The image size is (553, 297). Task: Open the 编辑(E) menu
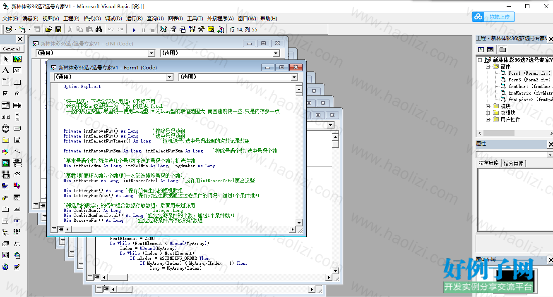30,19
